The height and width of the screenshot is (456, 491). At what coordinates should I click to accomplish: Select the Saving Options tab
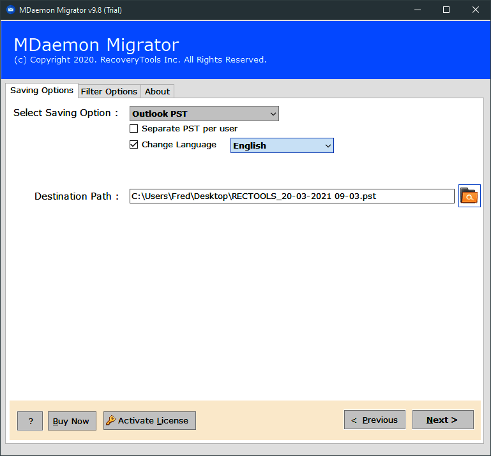click(x=42, y=91)
